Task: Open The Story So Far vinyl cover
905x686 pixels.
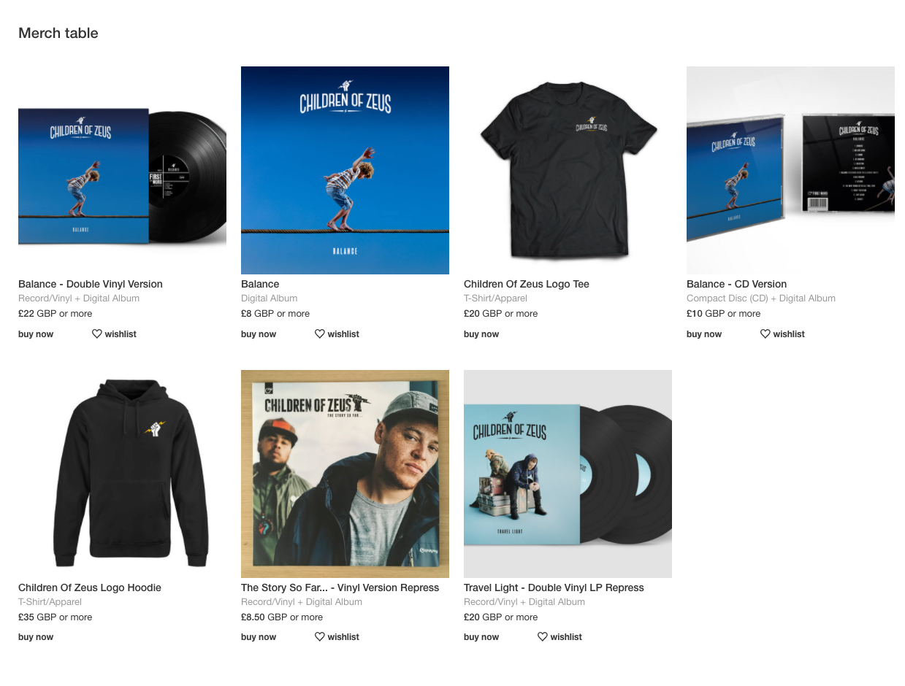Action: click(345, 474)
